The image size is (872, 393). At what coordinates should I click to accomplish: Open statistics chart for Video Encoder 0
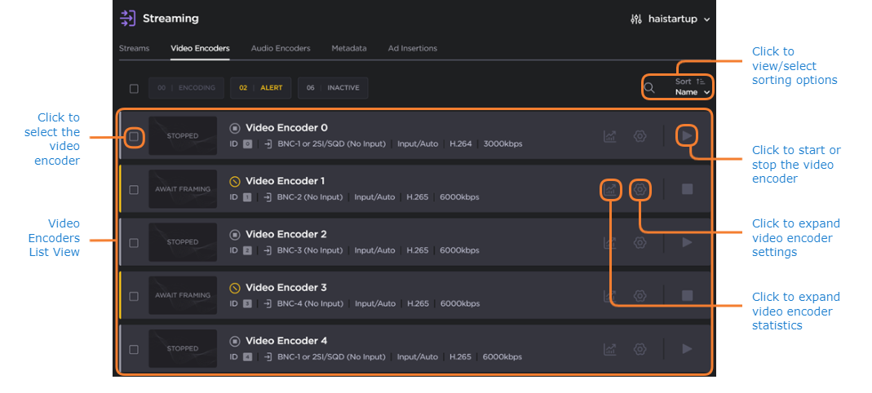click(610, 136)
